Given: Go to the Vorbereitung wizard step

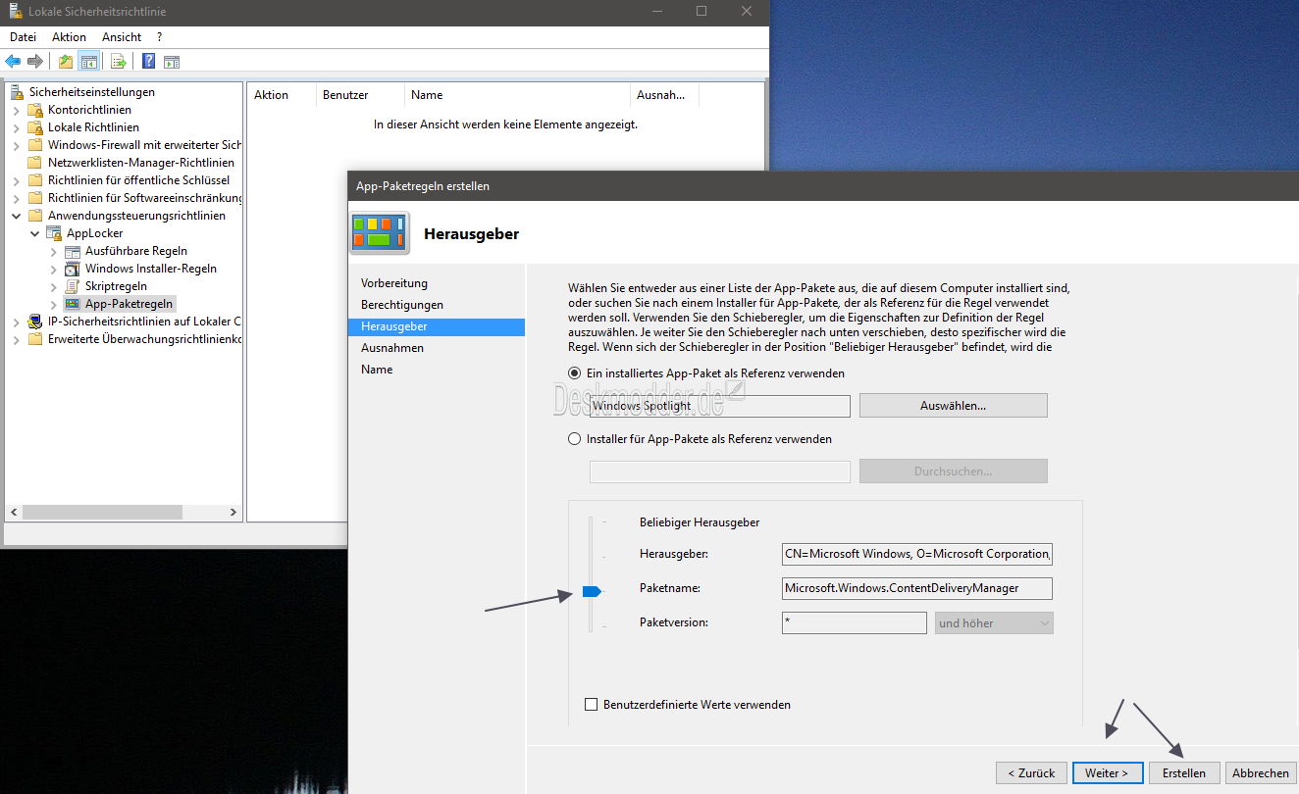Looking at the screenshot, I should (394, 283).
